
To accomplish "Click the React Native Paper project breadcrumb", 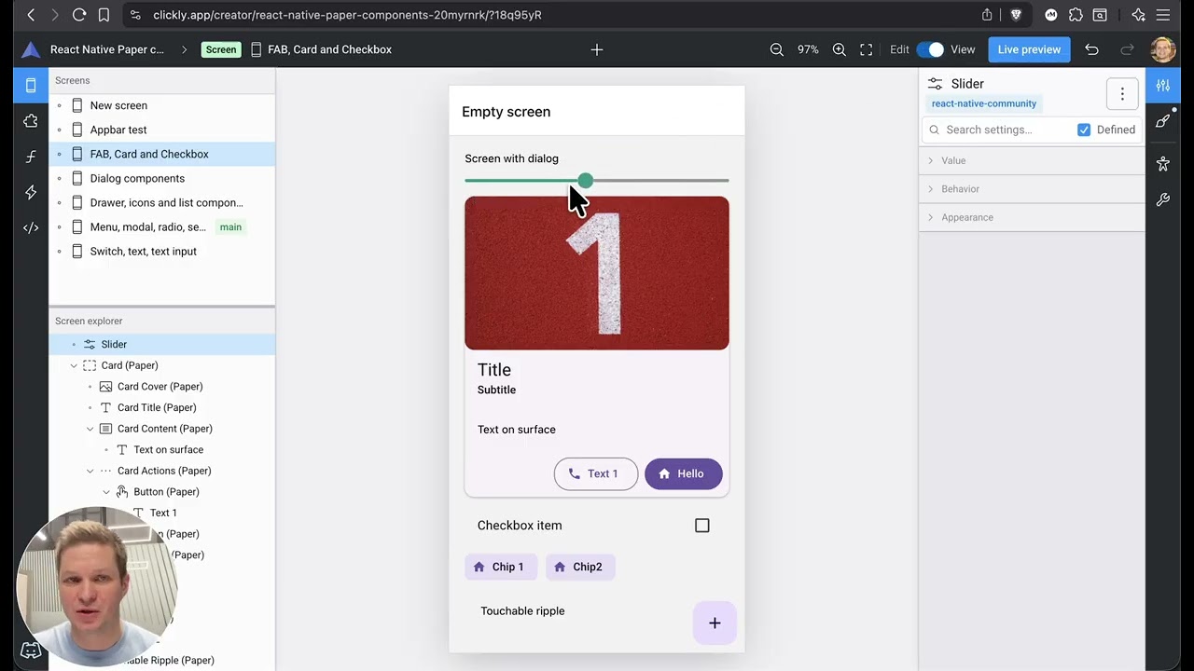I will [x=106, y=49].
